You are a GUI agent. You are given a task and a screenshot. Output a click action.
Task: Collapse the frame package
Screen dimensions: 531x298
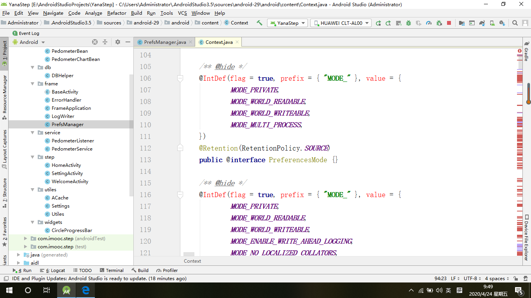[x=33, y=83]
